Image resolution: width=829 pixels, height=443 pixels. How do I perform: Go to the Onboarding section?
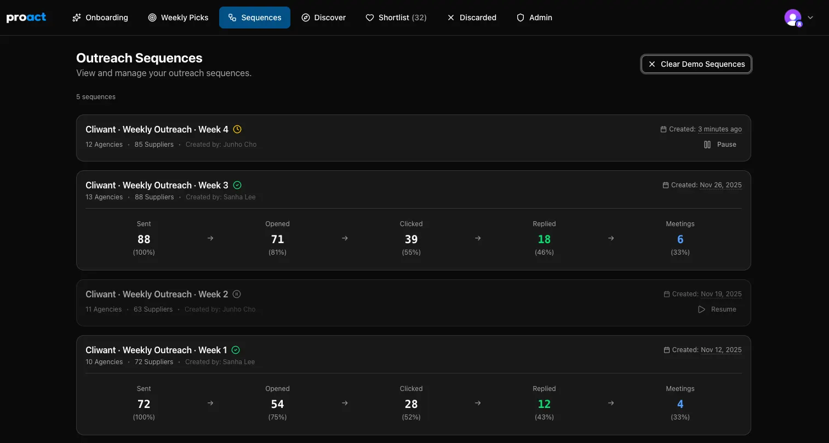(x=100, y=18)
